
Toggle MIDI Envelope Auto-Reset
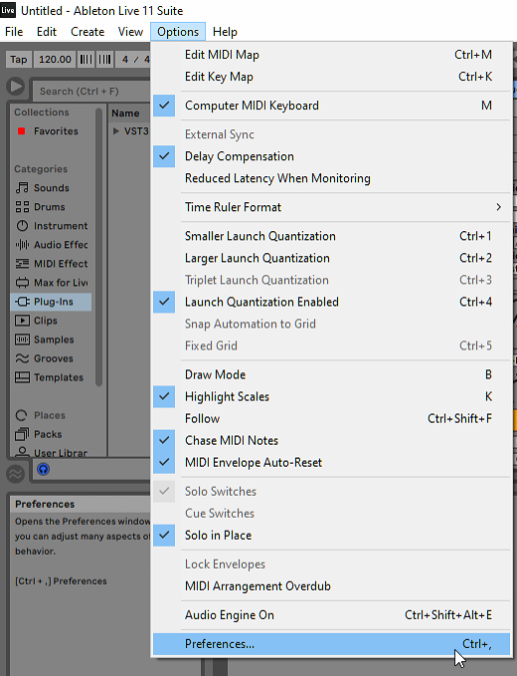click(331, 463)
